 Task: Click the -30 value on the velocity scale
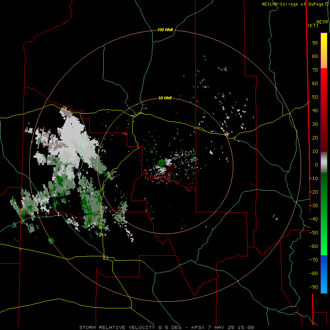(x=313, y=206)
